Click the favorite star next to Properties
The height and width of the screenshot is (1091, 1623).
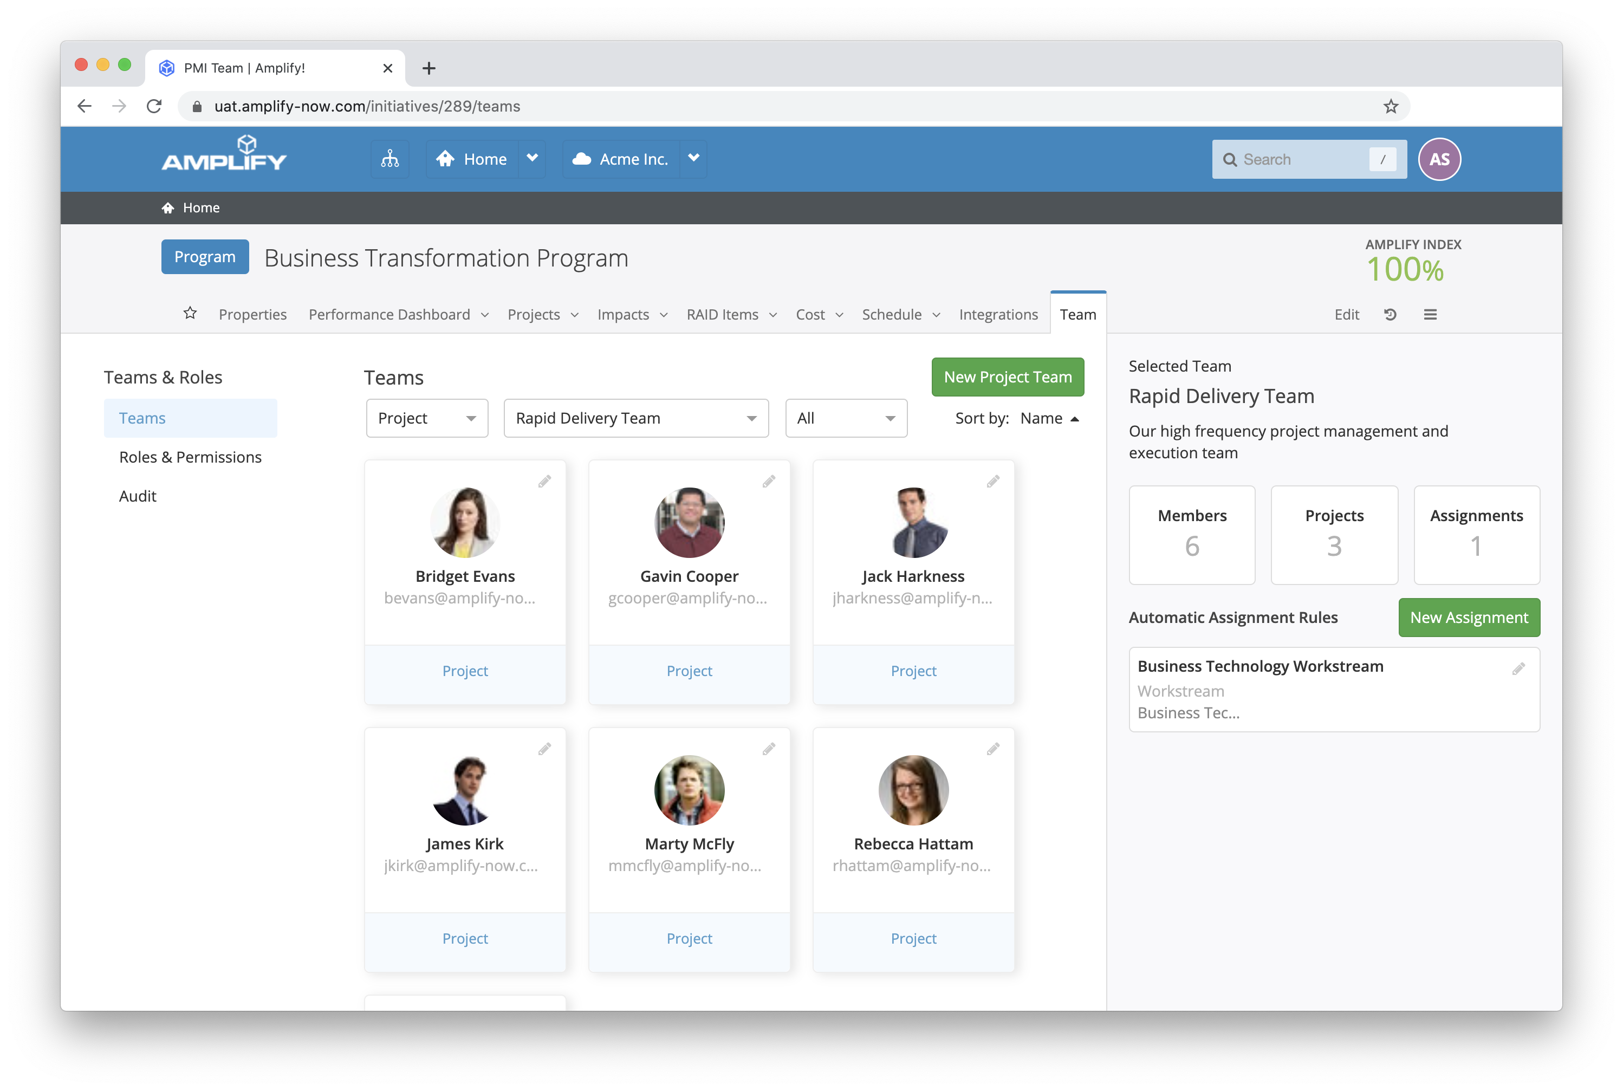point(190,314)
